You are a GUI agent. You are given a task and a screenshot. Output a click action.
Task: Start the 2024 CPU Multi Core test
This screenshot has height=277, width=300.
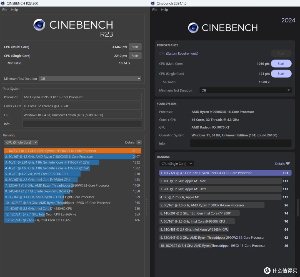tap(281, 64)
